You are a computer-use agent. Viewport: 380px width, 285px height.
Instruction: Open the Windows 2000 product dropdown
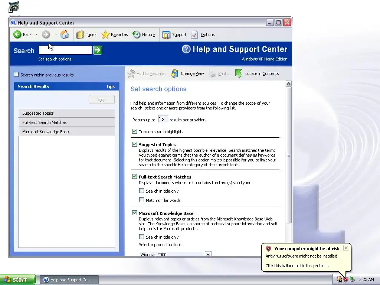175,254
